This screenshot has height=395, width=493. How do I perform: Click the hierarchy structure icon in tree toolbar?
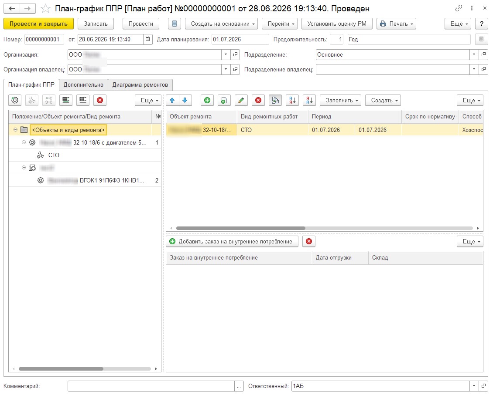(x=49, y=101)
